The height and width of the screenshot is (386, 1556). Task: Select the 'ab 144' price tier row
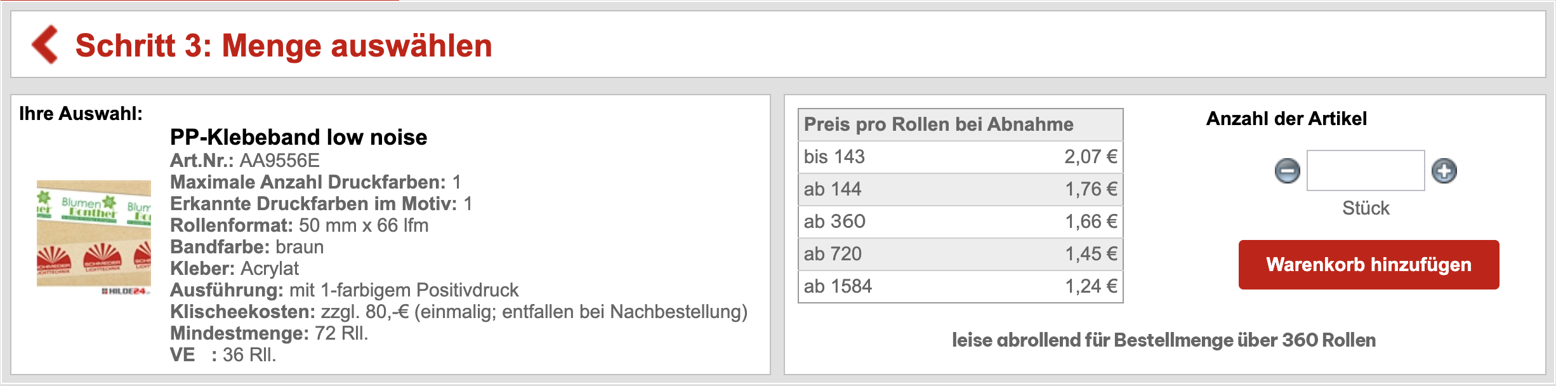[960, 189]
